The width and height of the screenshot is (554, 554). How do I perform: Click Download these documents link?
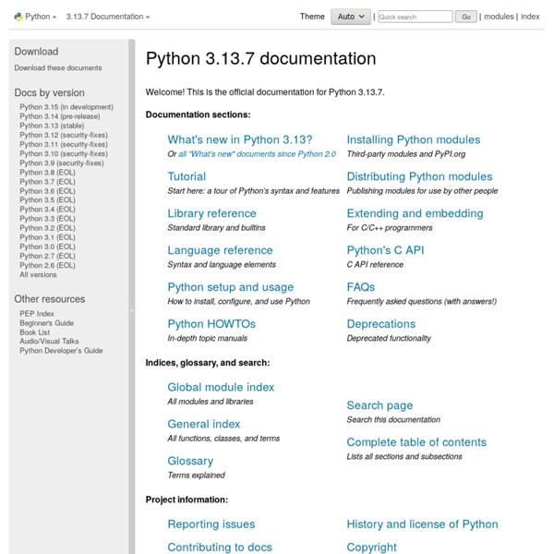pyautogui.click(x=58, y=68)
